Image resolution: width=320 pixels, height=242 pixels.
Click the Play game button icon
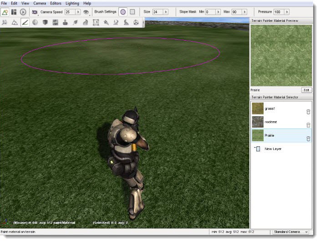(23, 12)
